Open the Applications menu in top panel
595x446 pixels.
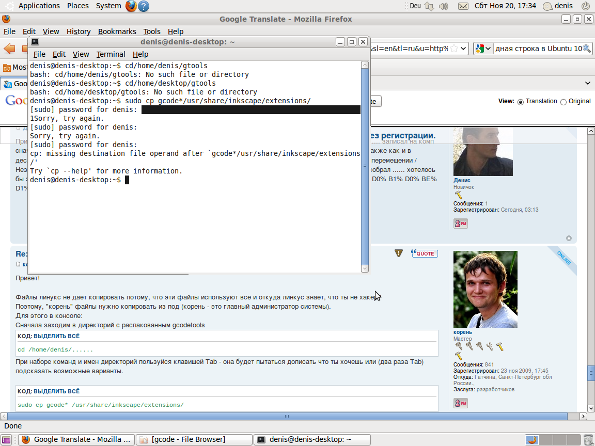(39, 6)
